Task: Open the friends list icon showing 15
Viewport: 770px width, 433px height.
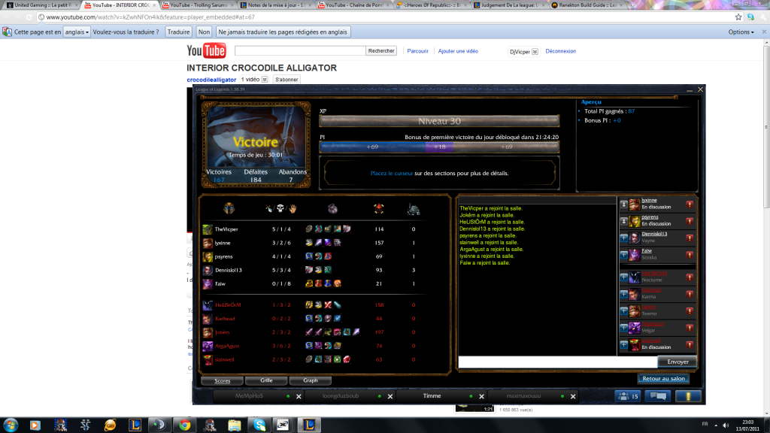Action: point(628,396)
